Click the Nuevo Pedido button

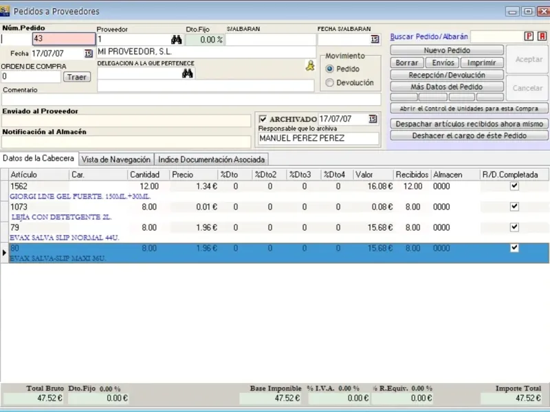click(447, 51)
